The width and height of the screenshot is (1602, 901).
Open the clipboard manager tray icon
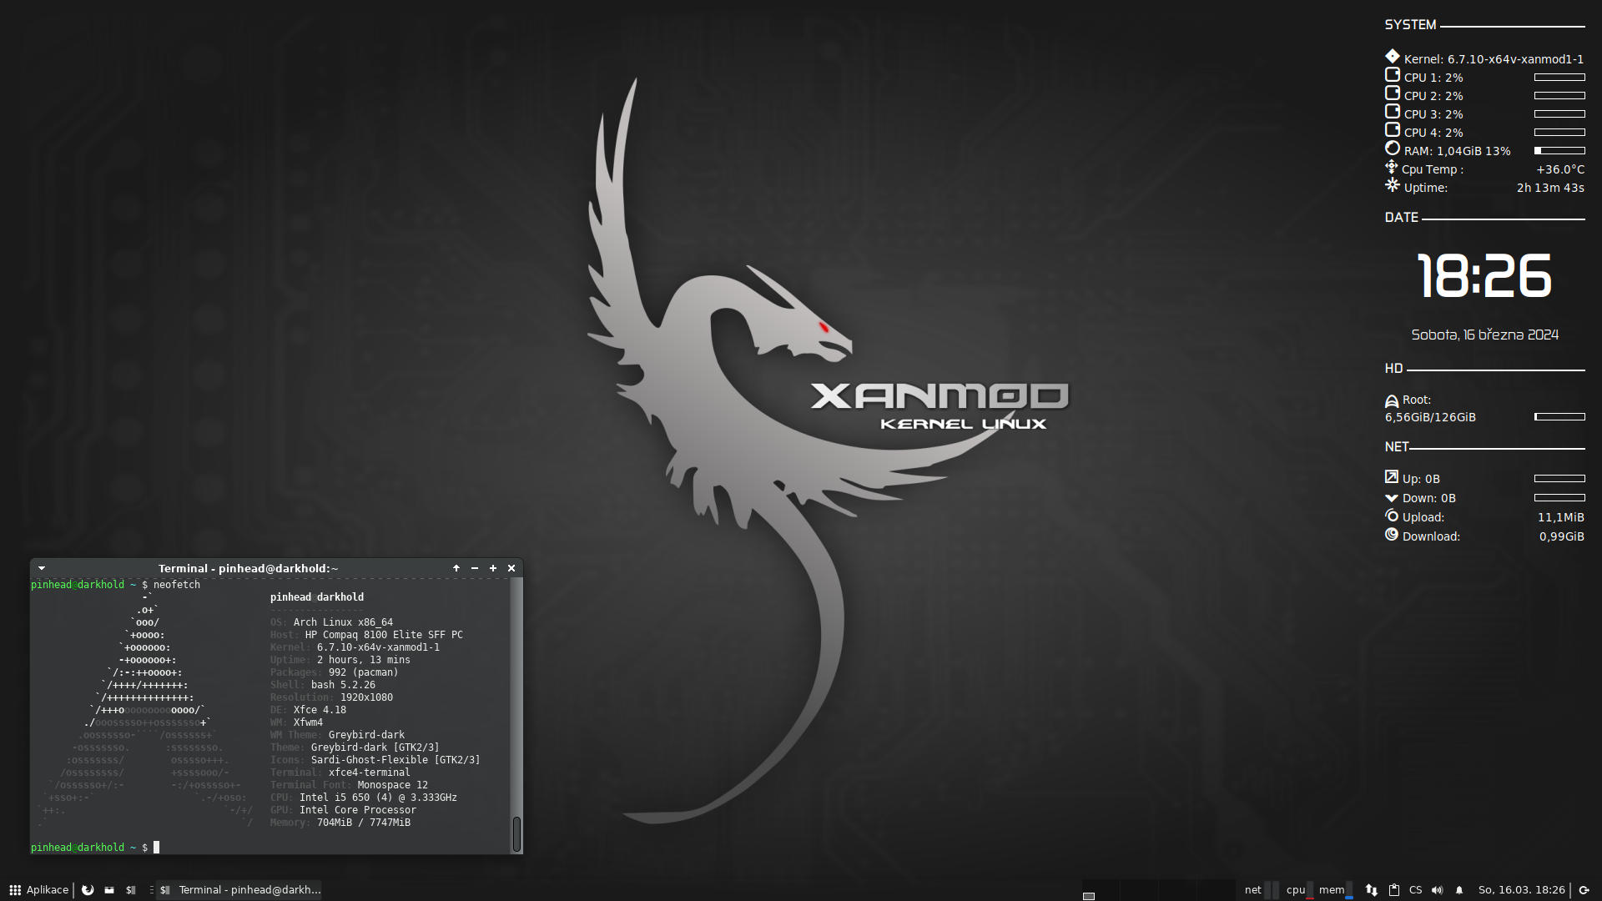pos(1394,890)
